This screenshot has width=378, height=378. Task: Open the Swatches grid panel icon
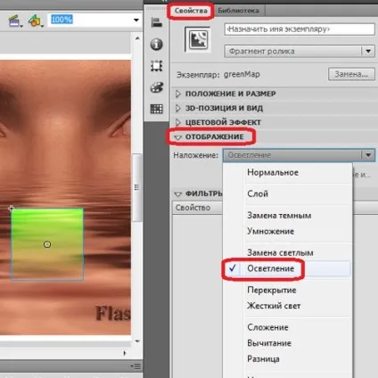click(156, 109)
